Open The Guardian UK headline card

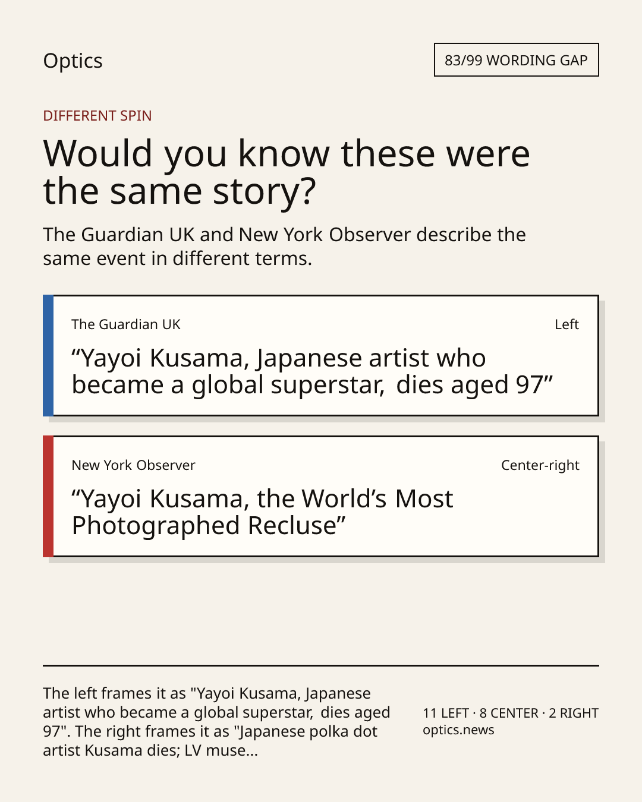tap(321, 355)
